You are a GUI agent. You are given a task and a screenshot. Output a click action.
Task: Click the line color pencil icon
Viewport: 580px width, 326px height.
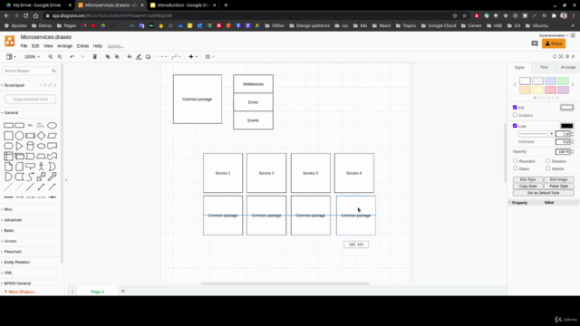[139, 57]
